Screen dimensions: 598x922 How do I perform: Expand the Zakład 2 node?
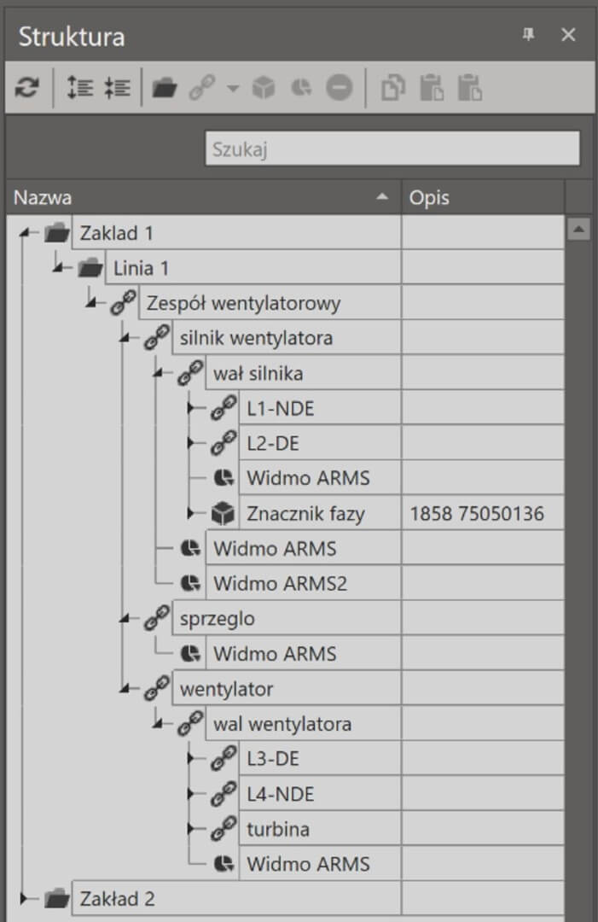[x=24, y=898]
